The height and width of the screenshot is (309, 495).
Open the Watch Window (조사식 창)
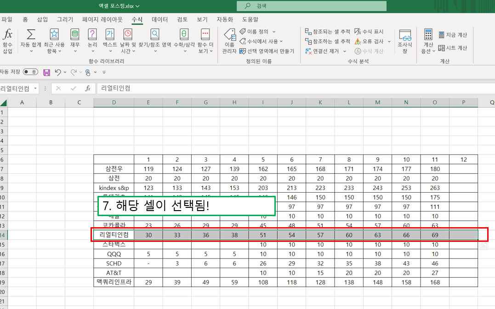[405, 41]
